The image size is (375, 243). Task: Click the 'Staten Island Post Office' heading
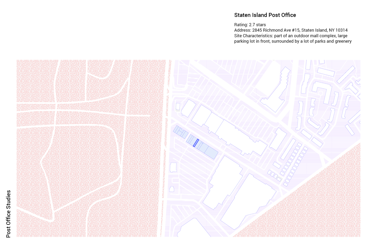[x=265, y=15]
